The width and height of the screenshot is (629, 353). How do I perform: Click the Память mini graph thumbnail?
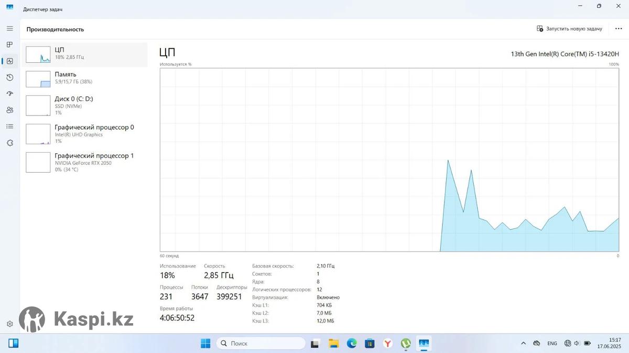click(x=38, y=79)
